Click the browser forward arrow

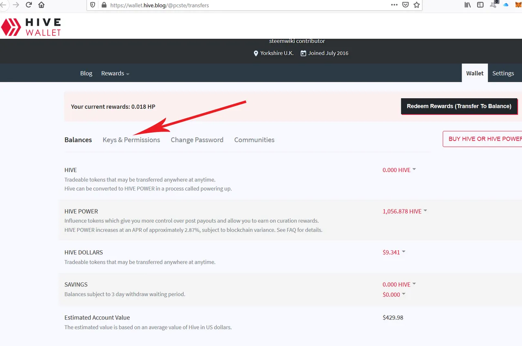[16, 5]
